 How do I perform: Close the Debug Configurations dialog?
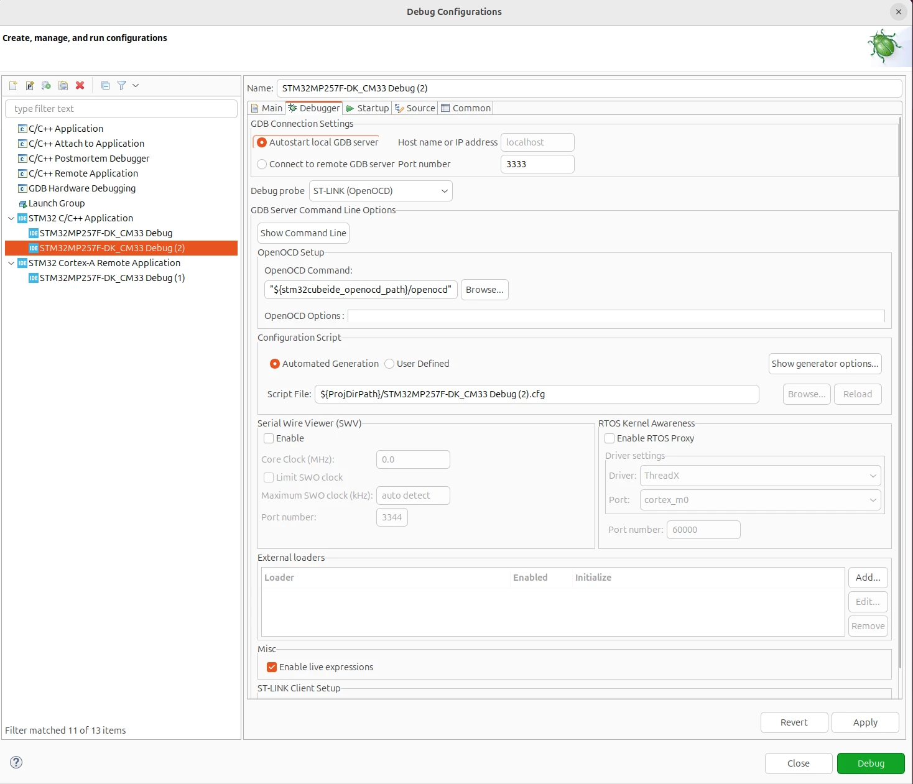(899, 12)
